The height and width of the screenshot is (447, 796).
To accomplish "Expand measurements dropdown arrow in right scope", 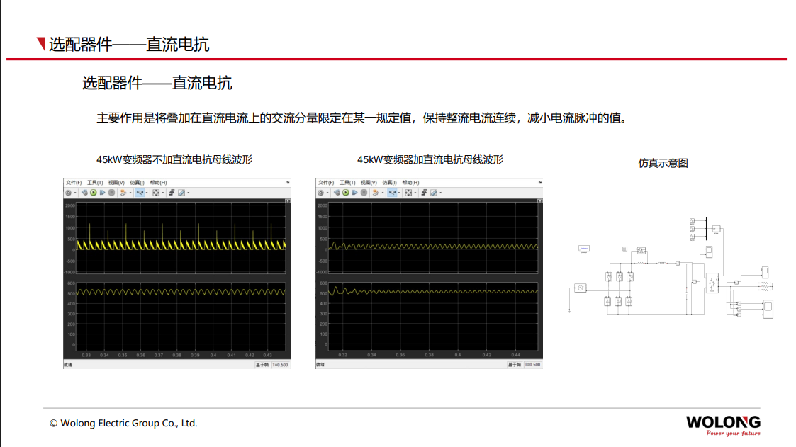I will pyautogui.click(x=441, y=192).
